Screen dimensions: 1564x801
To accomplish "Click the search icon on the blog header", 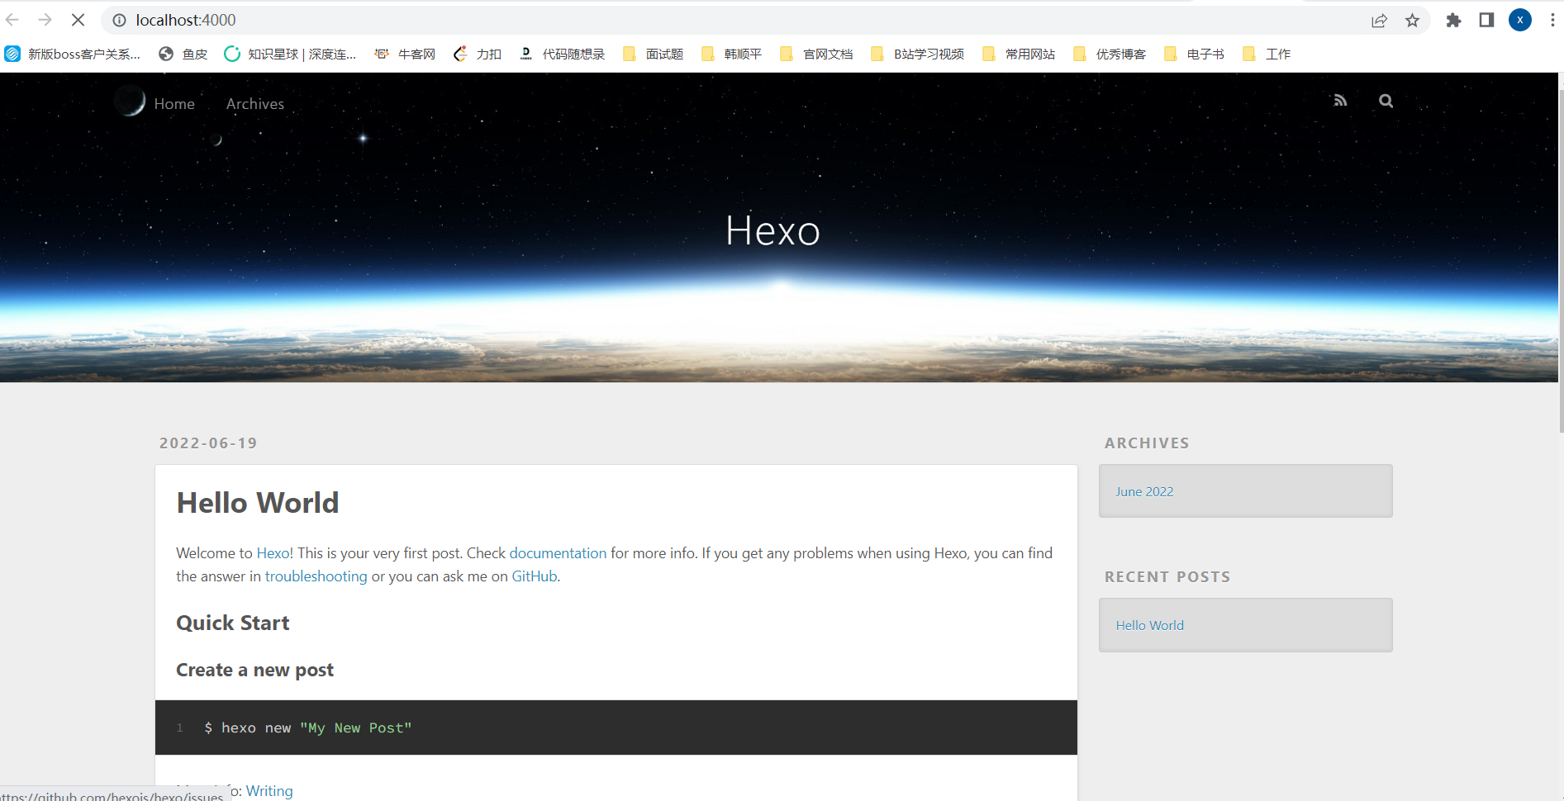I will pos(1386,101).
